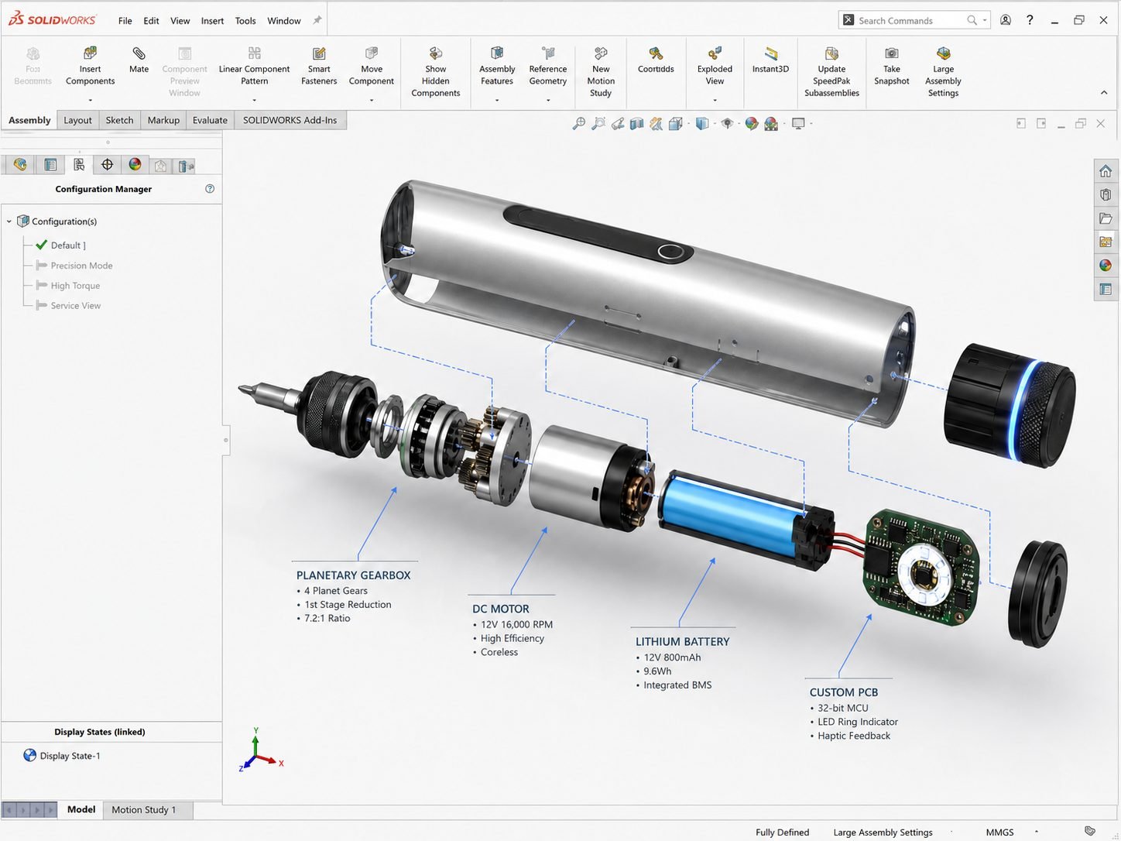The width and height of the screenshot is (1121, 841).
Task: Activate Move Component tool
Action: (371, 66)
